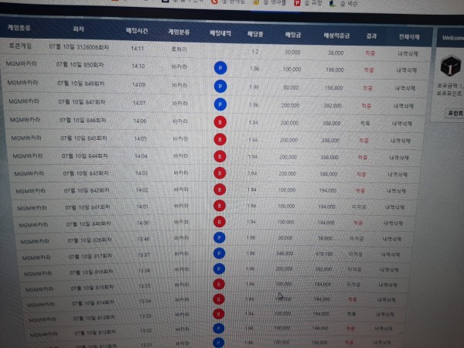Click the 배팅시간 column header
The width and height of the screenshot is (464, 348).
click(137, 30)
